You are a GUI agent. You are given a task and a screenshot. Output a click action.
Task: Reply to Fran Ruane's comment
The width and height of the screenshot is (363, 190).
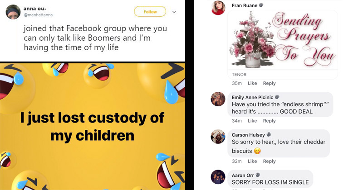click(x=269, y=83)
